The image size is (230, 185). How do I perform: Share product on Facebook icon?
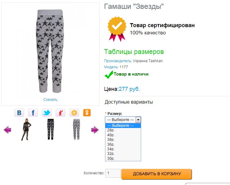[x=33, y=113]
